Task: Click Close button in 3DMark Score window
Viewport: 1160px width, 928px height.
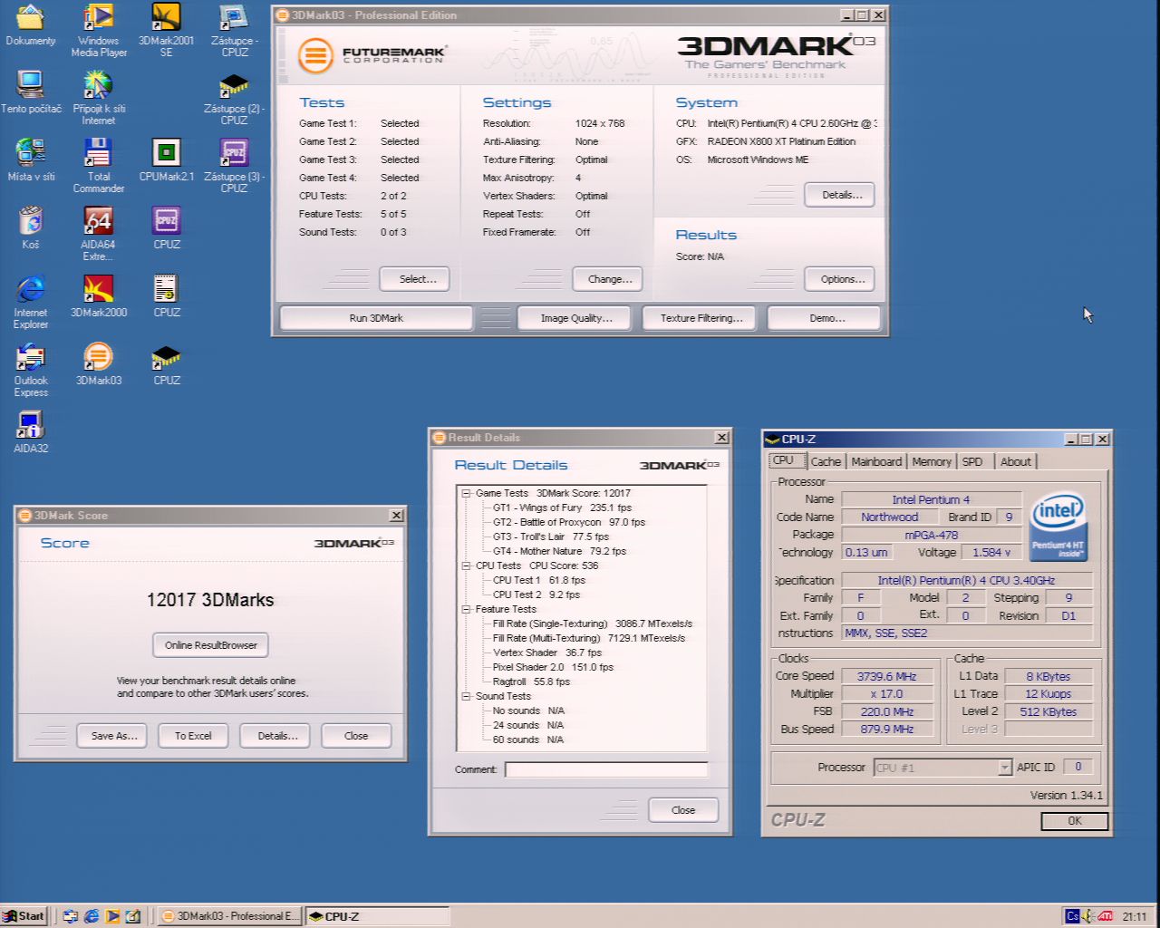Action: point(356,736)
